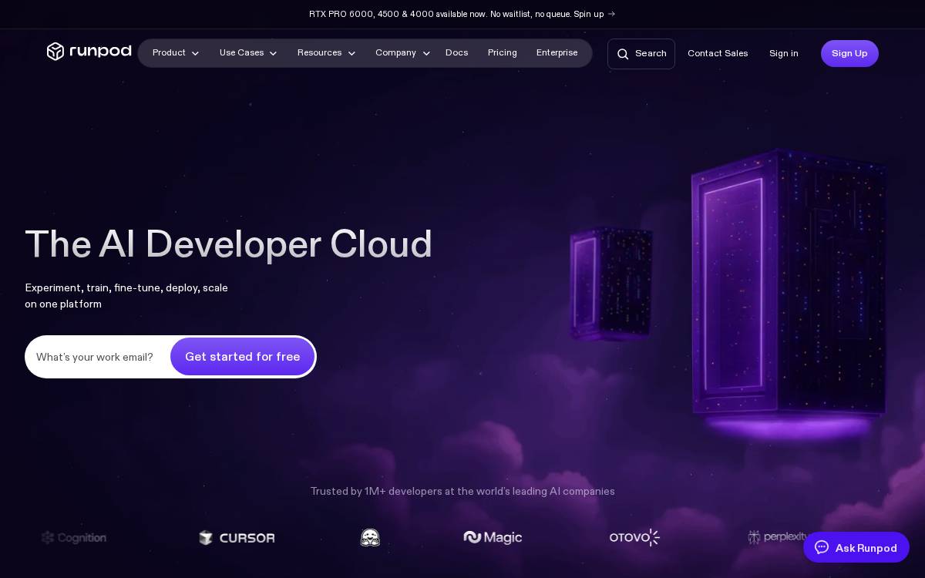Viewport: 925px width, 578px height.
Task: Select Enterprise in the navigation bar
Action: pos(557,53)
